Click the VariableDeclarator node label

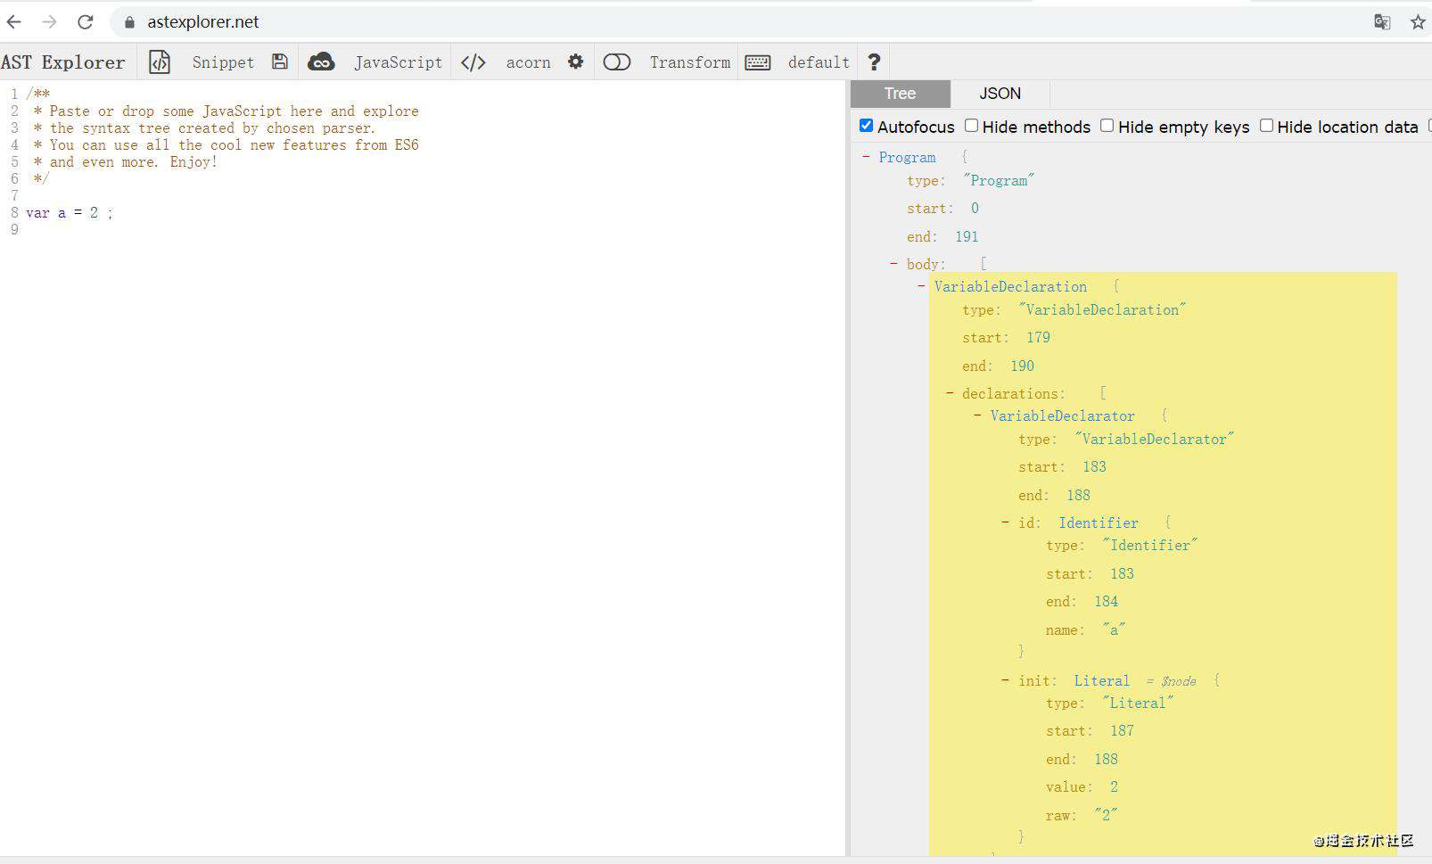(x=1062, y=416)
